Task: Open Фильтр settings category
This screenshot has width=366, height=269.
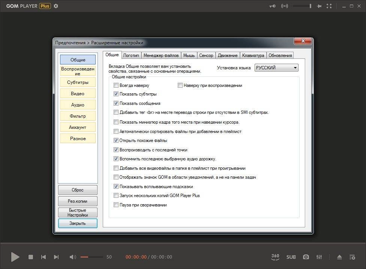Action: [78, 116]
